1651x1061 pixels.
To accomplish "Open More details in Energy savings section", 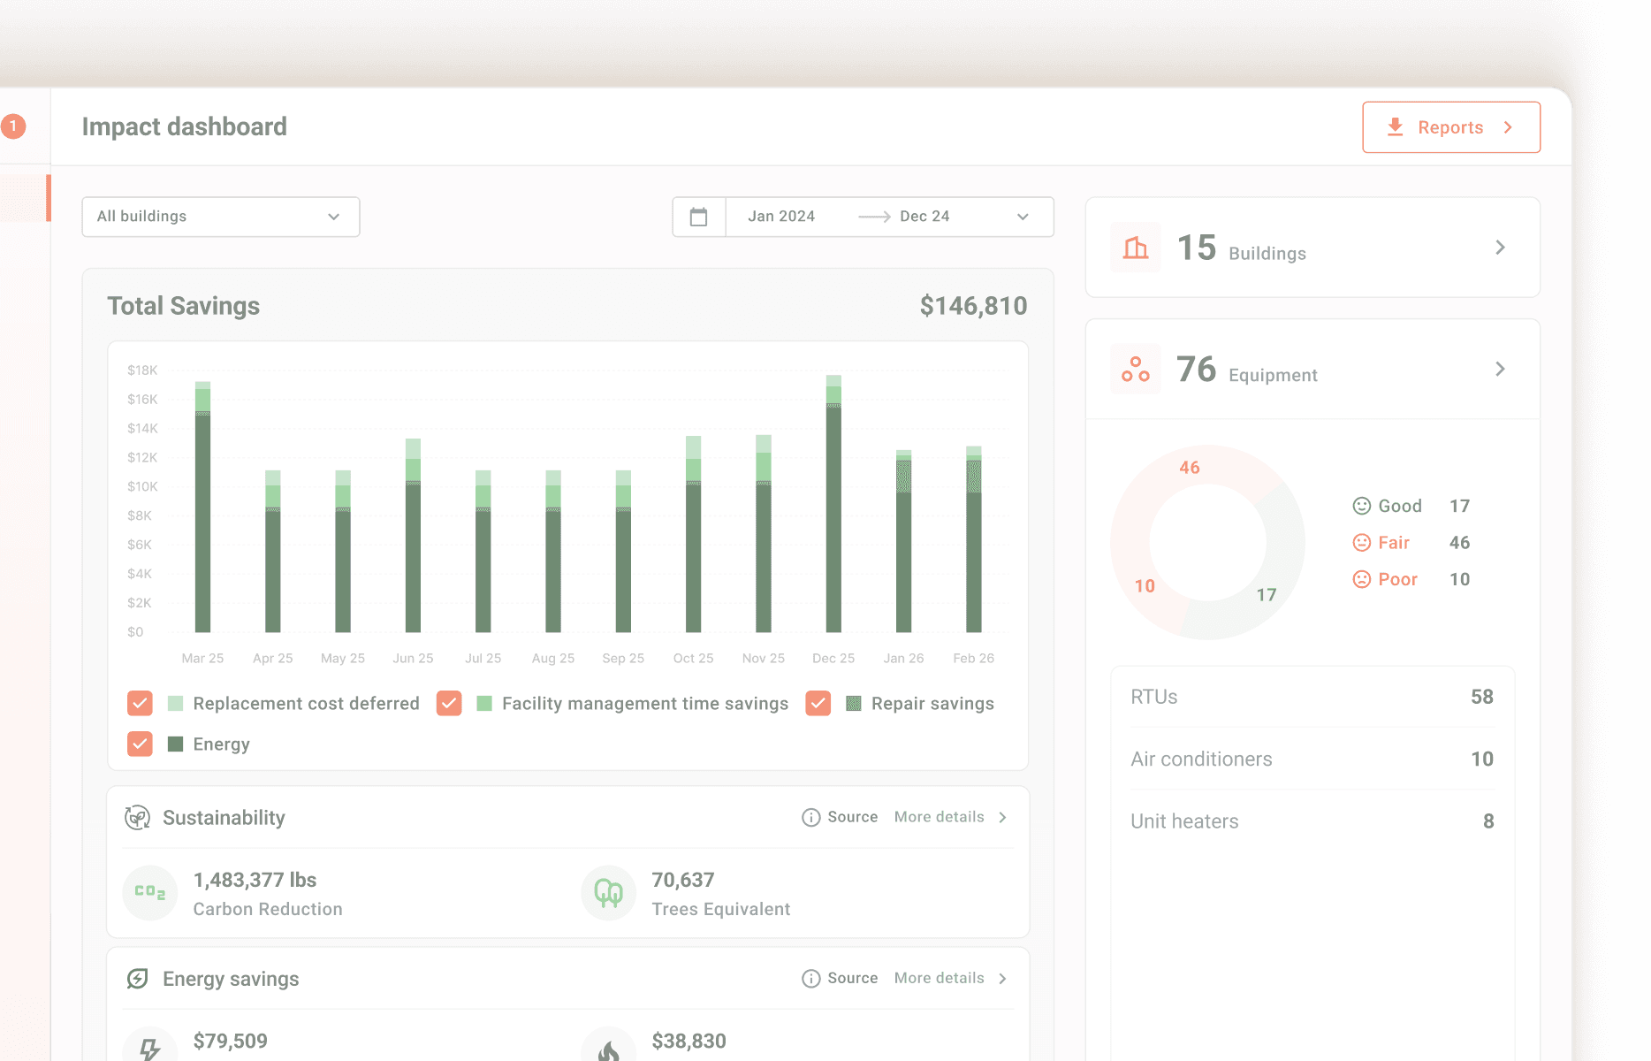I will pos(940,979).
